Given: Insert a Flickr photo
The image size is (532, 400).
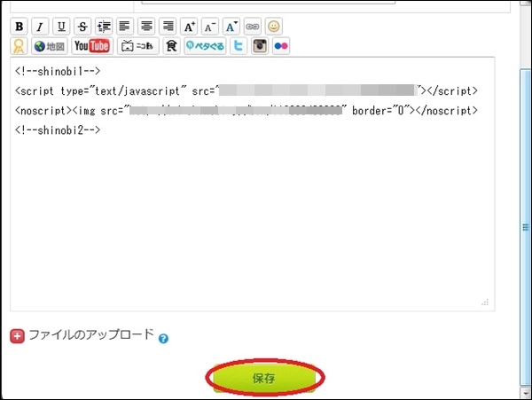Looking at the screenshot, I should tap(281, 46).
